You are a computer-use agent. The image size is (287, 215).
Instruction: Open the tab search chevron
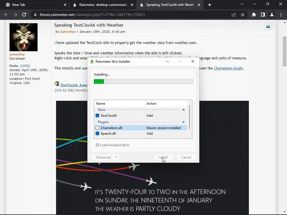(x=242, y=4)
